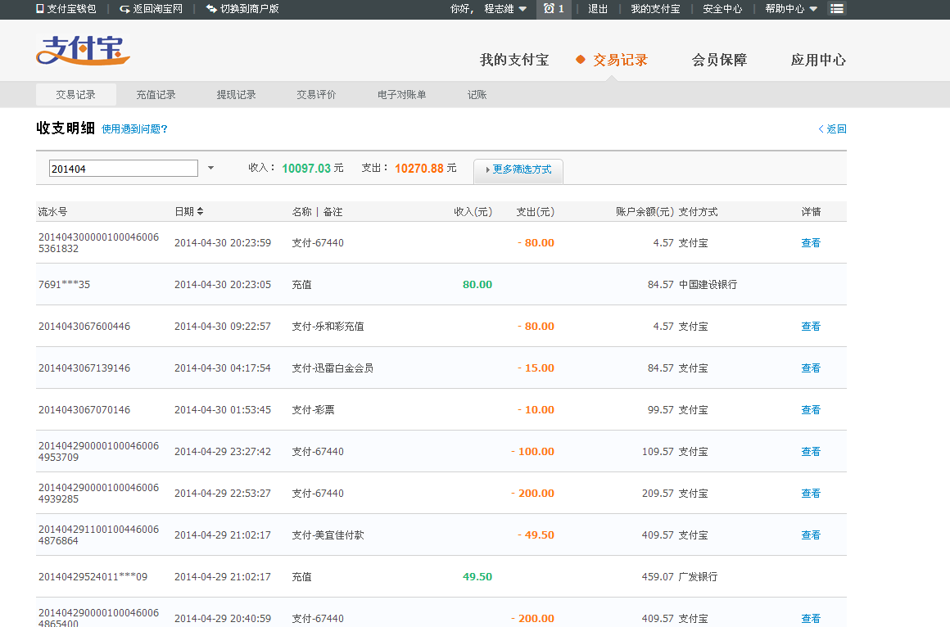The width and height of the screenshot is (950, 627).
Task: Click the Alipay (支付宝) logo
Action: click(x=83, y=51)
